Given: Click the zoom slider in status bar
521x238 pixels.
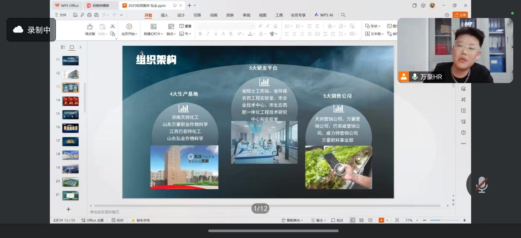Looking at the screenshot, I should pyautogui.click(x=441, y=220).
